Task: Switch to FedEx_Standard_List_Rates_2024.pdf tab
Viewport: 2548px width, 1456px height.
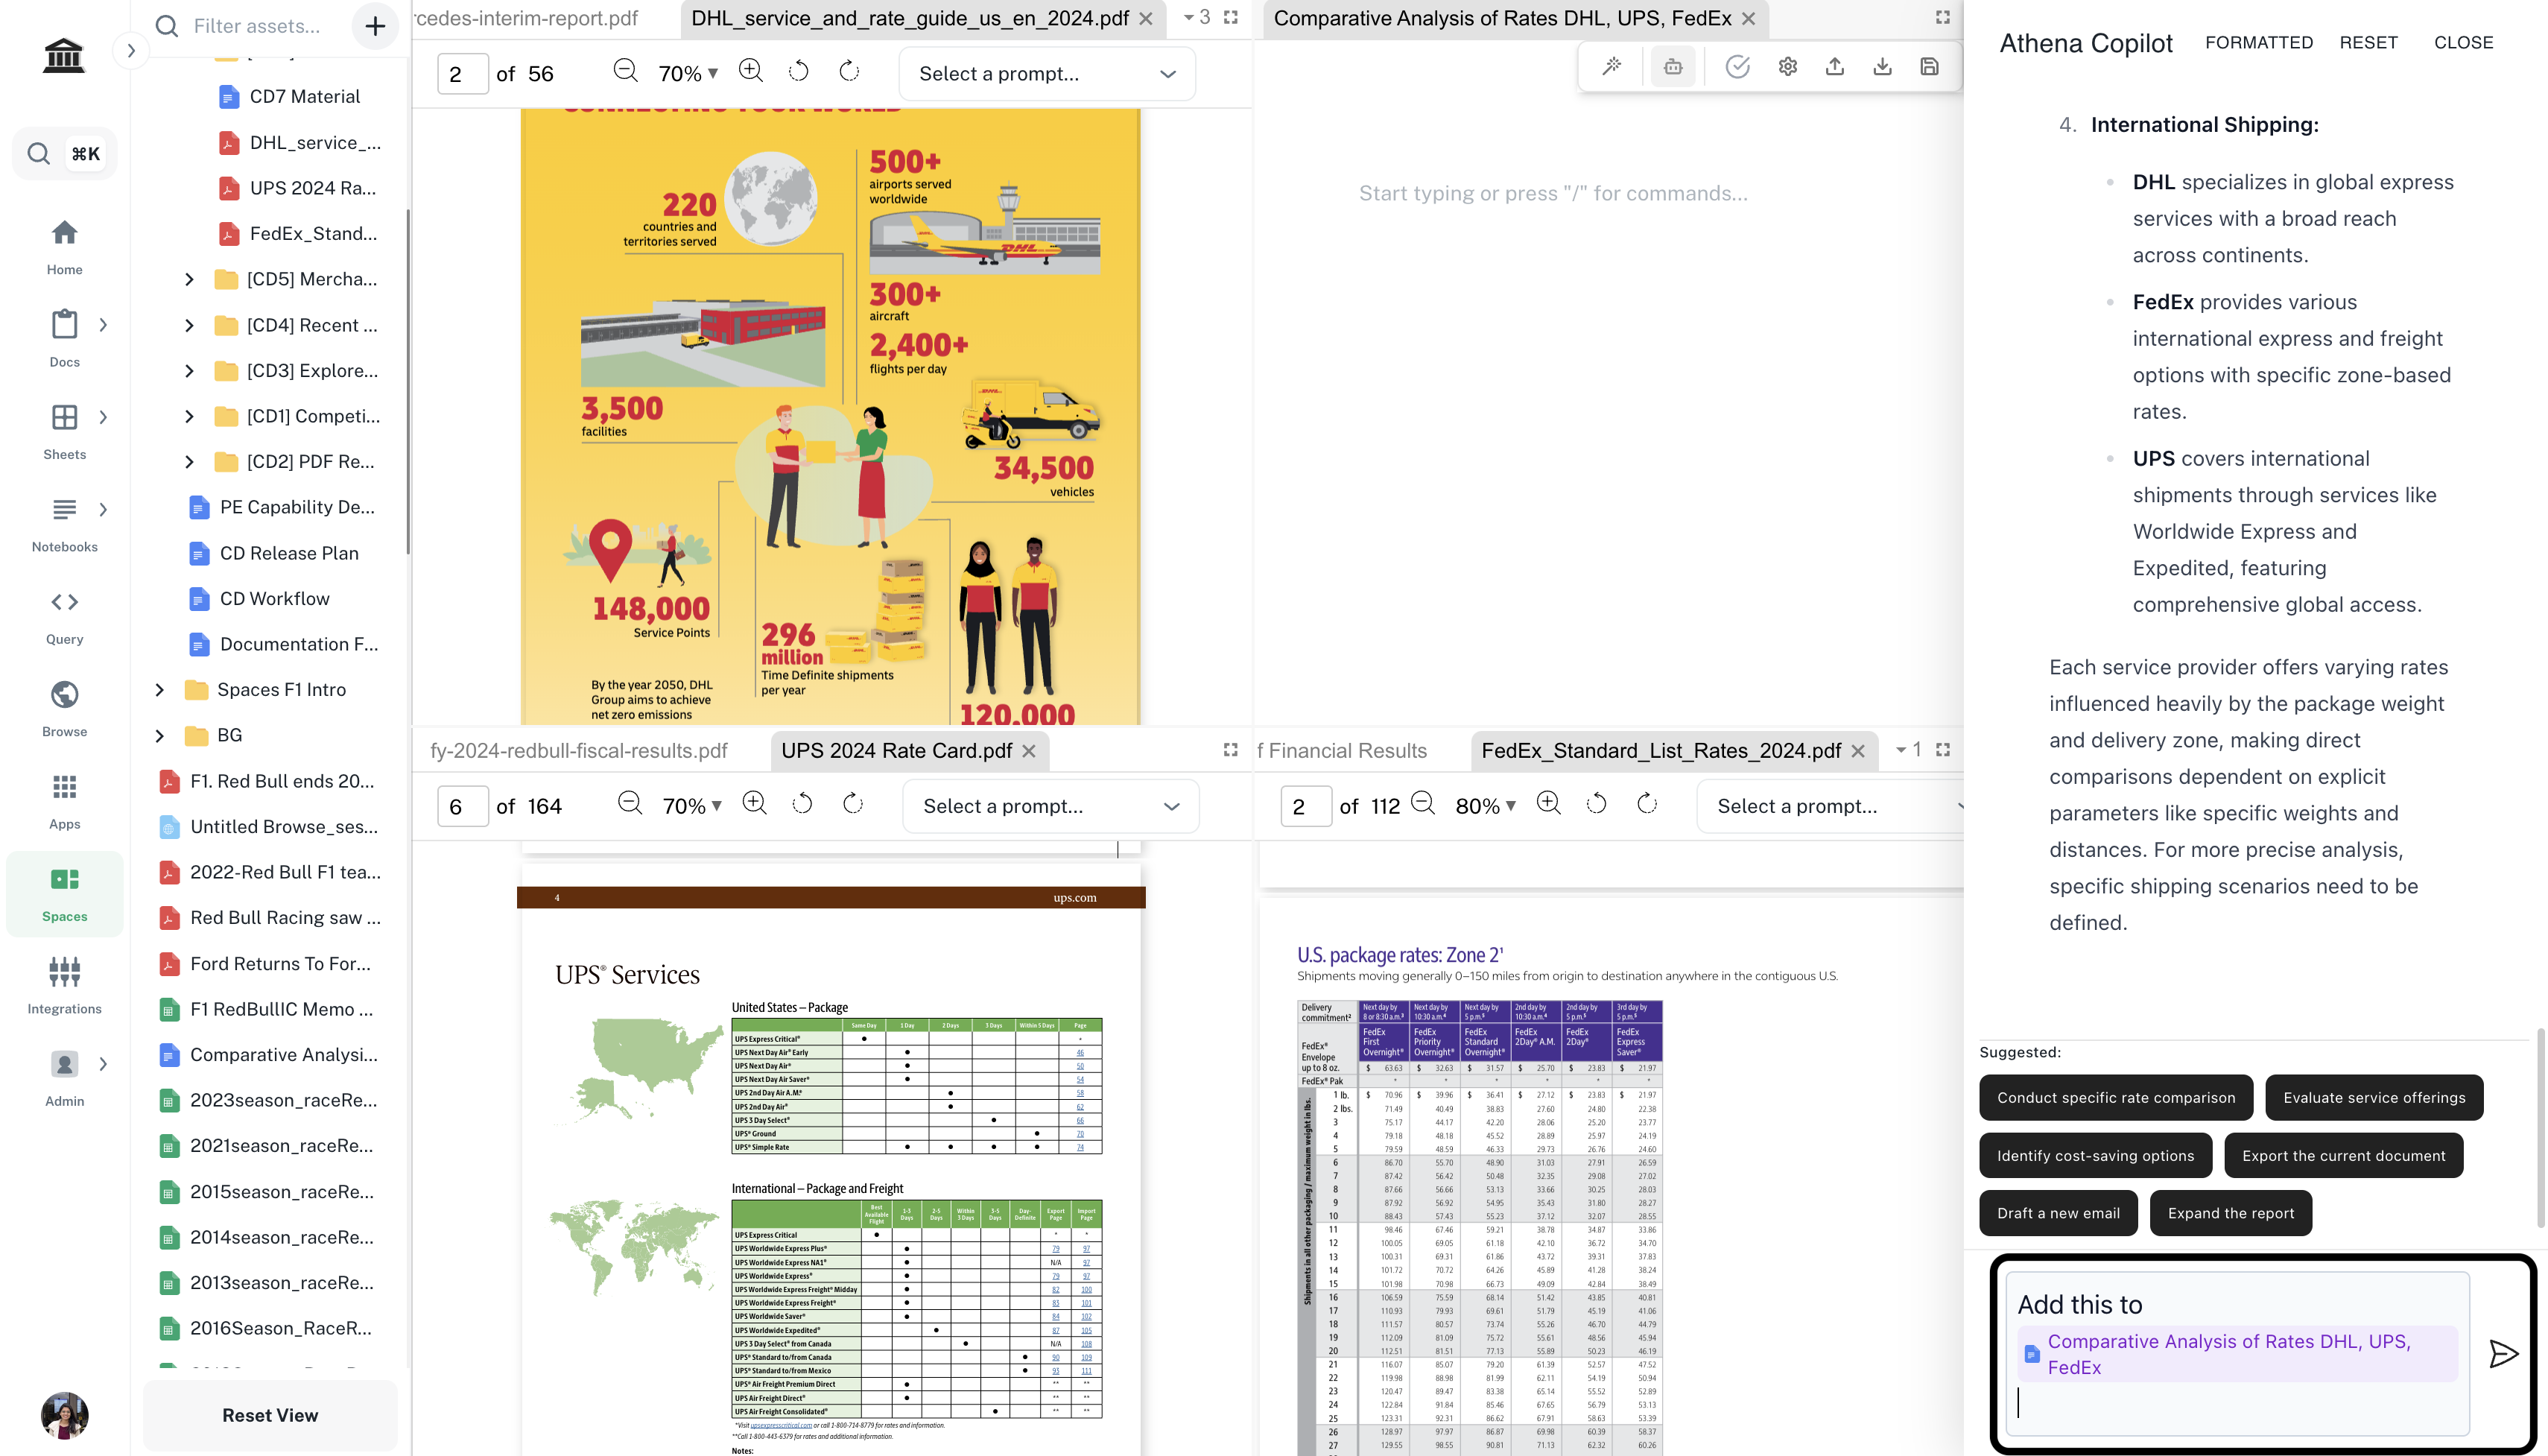Action: coord(1661,750)
